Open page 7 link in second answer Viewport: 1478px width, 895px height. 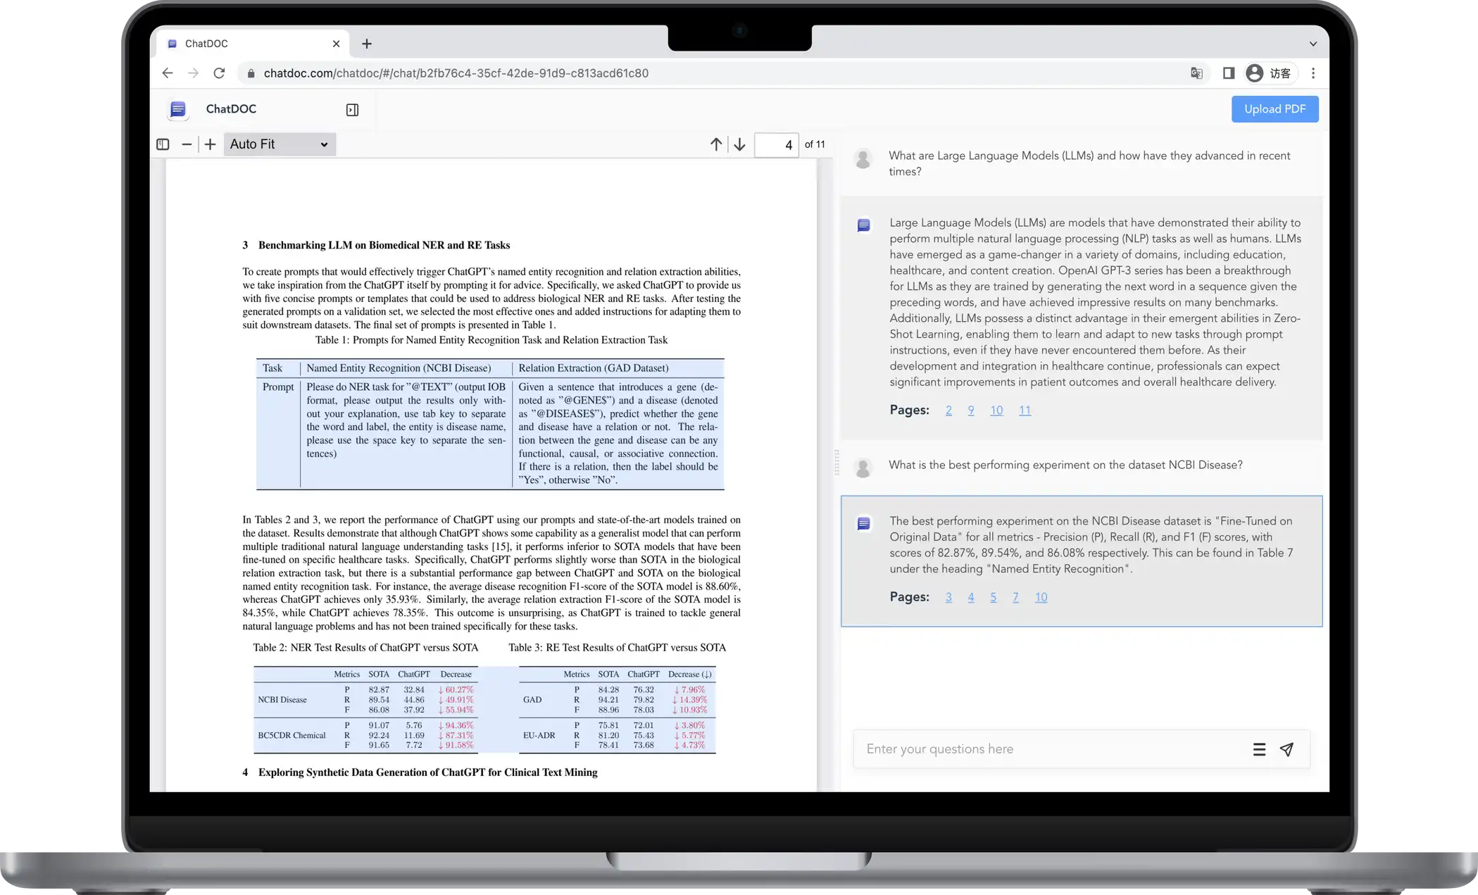(1015, 597)
